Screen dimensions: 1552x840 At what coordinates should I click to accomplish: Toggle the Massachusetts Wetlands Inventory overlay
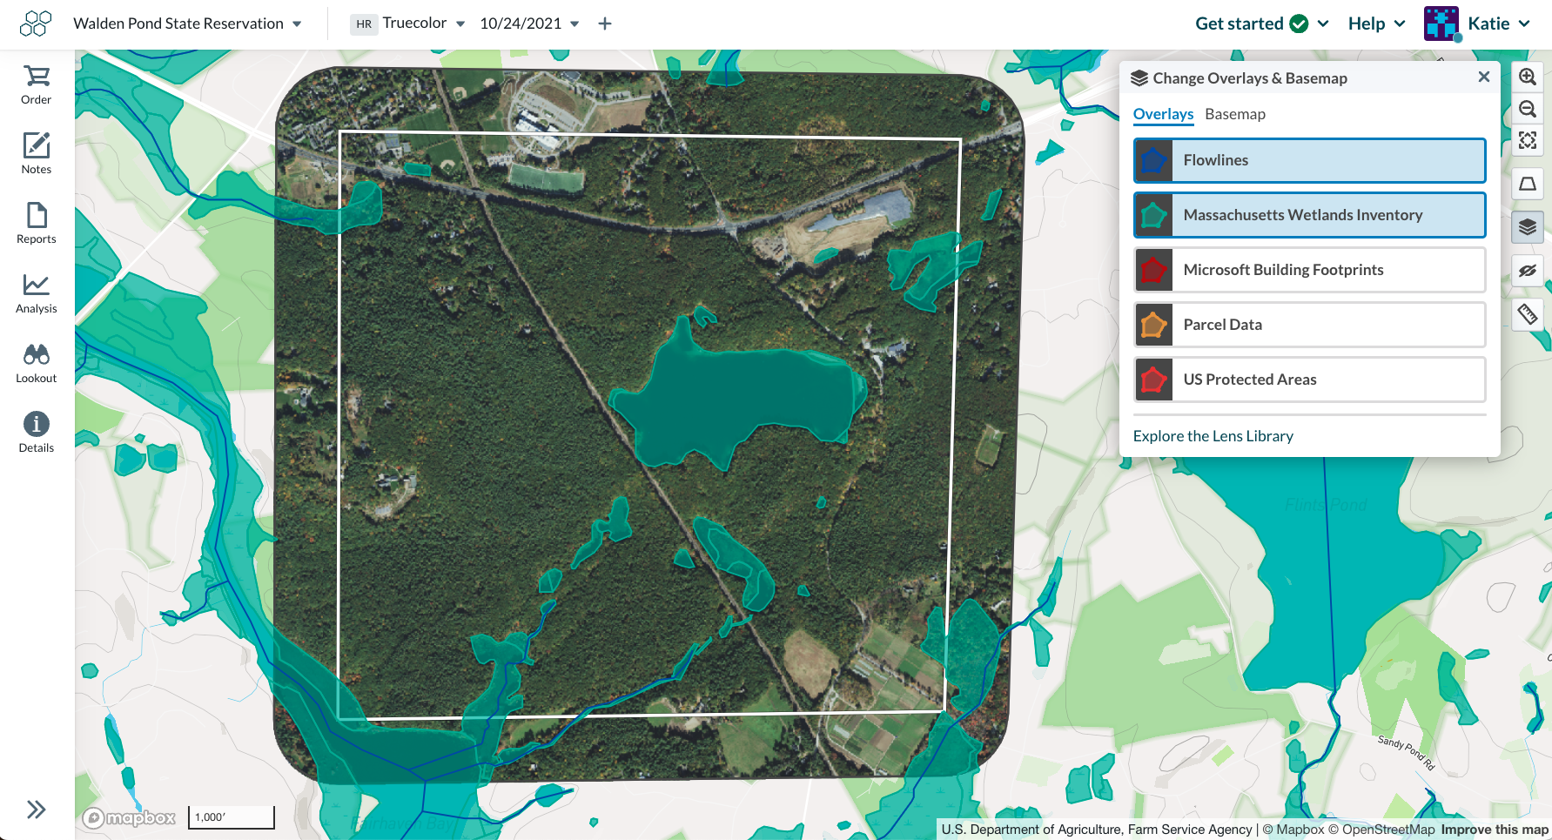tap(1309, 215)
